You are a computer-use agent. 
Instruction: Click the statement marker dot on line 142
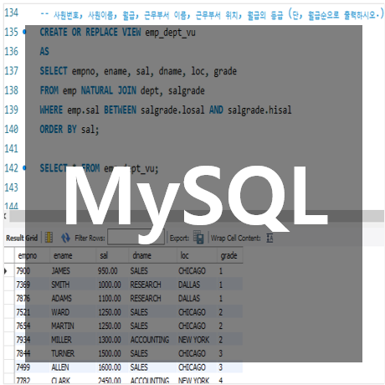[x=24, y=168]
